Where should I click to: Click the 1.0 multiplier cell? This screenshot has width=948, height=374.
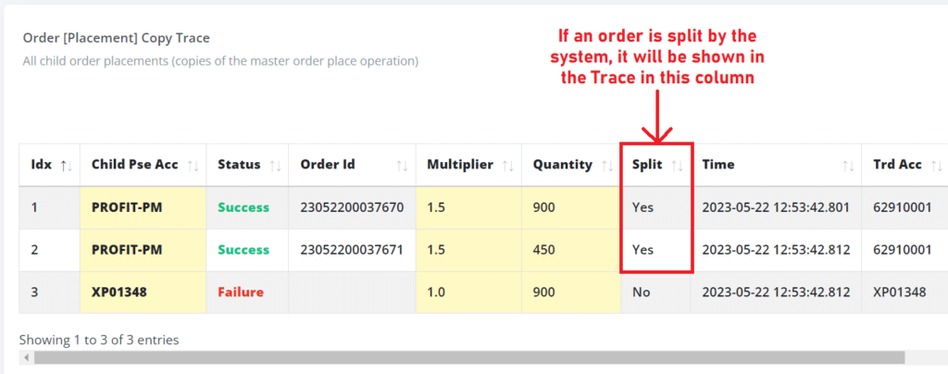pyautogui.click(x=468, y=292)
